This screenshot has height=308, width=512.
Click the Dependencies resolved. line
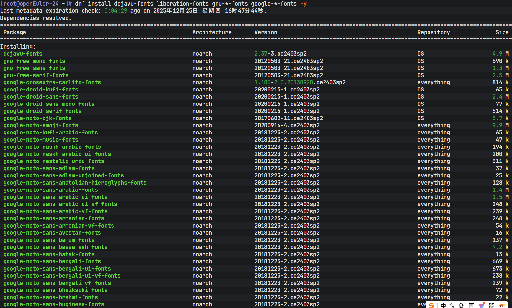36,18
